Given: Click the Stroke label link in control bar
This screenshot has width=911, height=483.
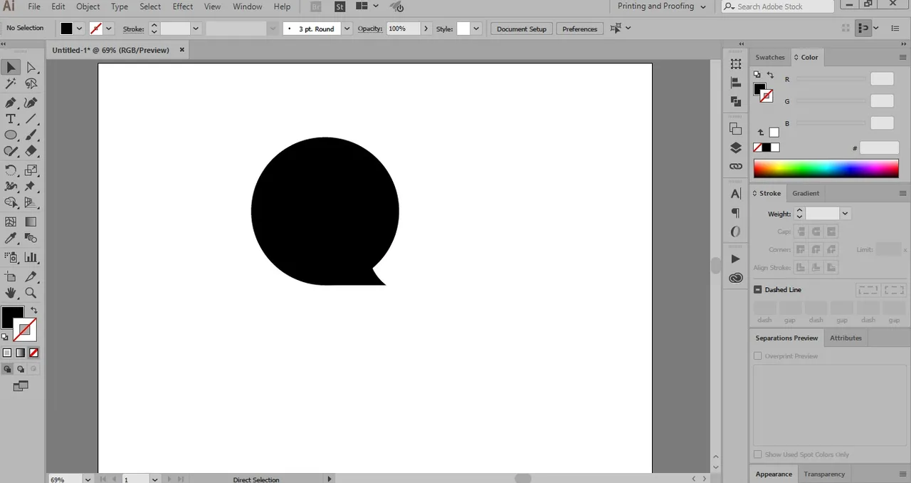Looking at the screenshot, I should (133, 28).
